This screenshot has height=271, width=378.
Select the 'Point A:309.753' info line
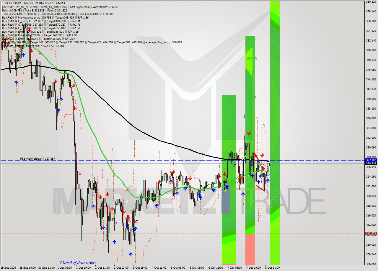(12, 10)
